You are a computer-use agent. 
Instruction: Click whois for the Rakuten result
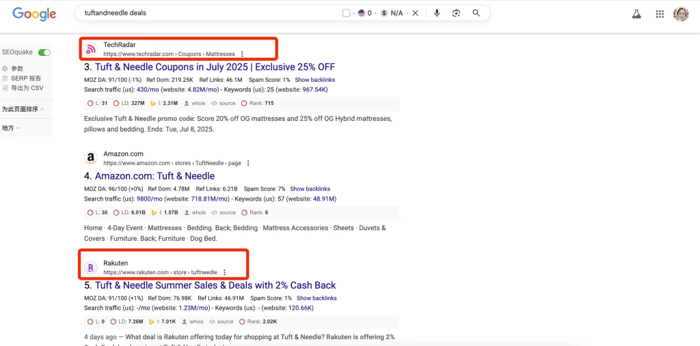192,322
